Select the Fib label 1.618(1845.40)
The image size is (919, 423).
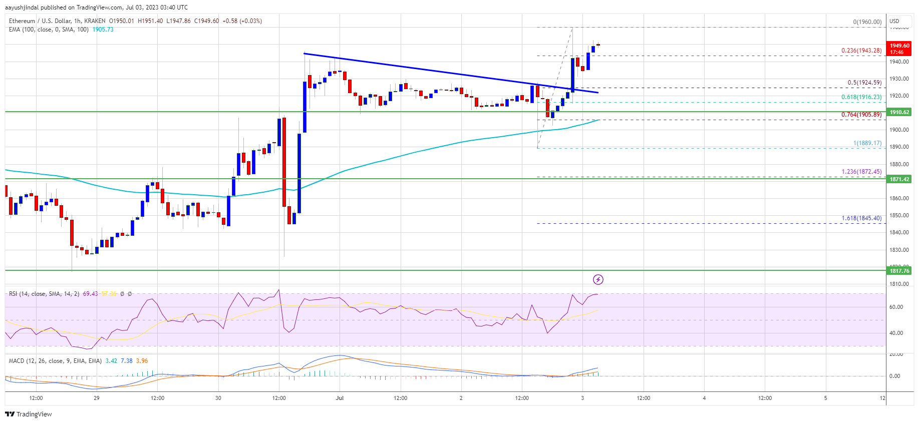tap(861, 218)
